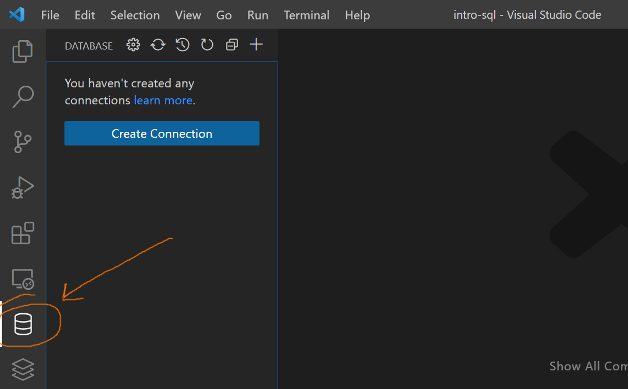Open the Terminal menu

coord(306,15)
